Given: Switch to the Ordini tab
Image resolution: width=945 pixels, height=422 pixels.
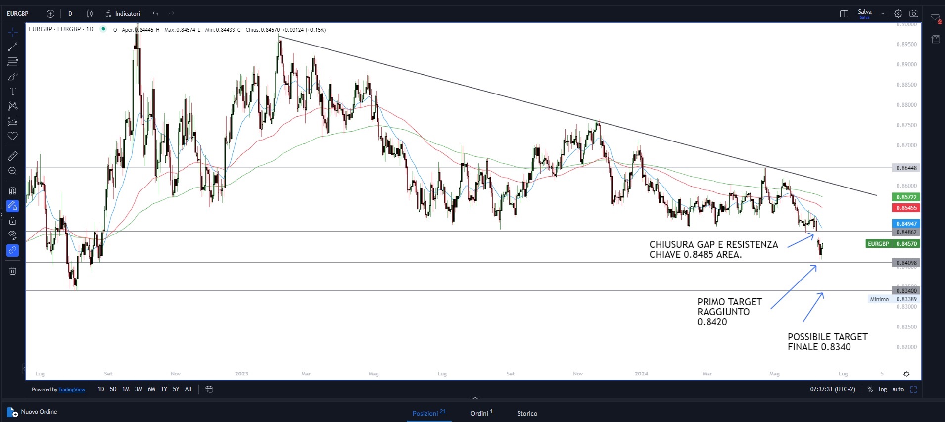Looking at the screenshot, I should tap(481, 413).
